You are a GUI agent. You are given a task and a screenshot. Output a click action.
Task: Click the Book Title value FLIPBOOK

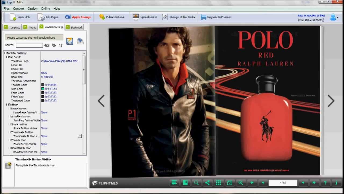tap(47, 77)
